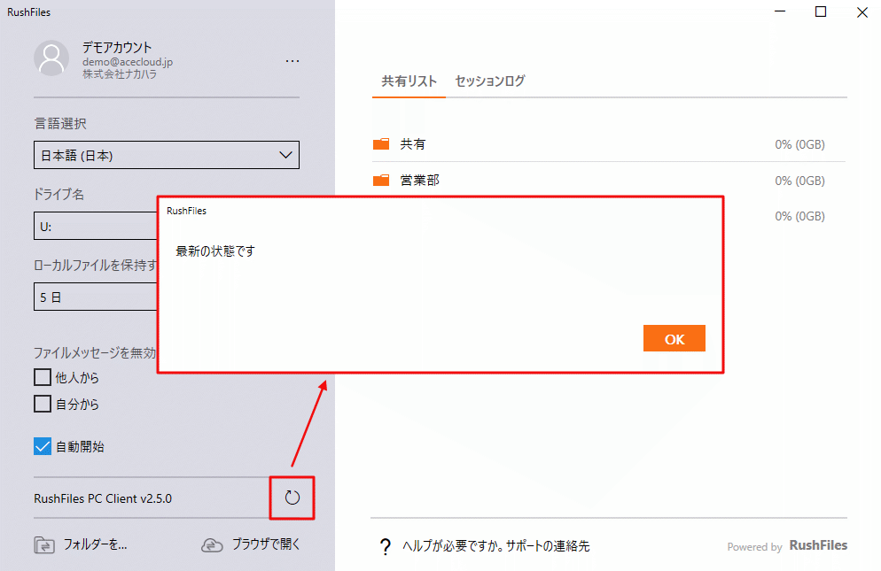Switch to the セッションログ tab

click(490, 81)
